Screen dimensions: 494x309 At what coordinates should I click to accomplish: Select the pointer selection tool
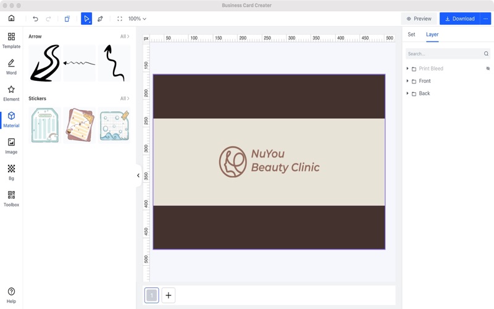pyautogui.click(x=86, y=19)
